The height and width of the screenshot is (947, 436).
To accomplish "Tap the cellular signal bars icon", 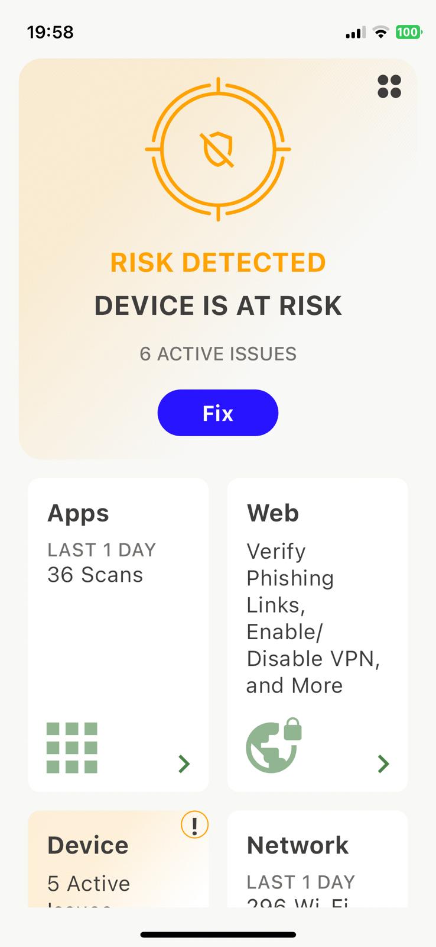I will point(355,33).
